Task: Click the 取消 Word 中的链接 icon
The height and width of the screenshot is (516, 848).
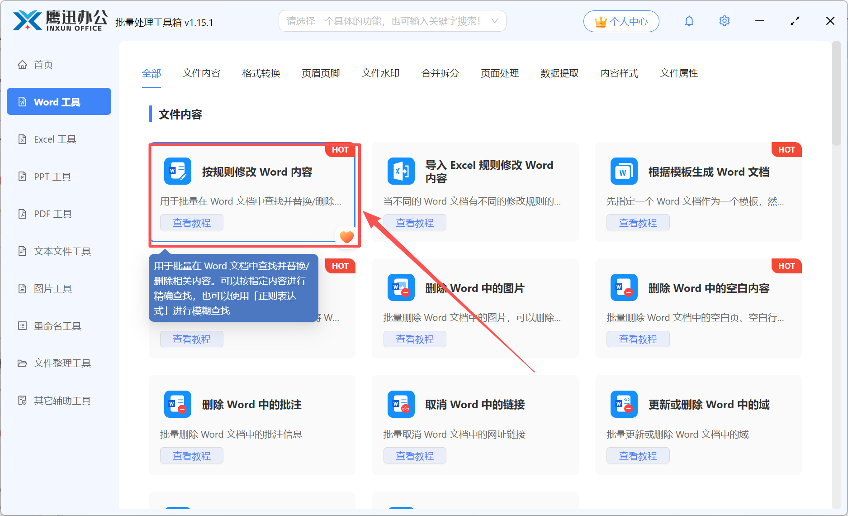Action: point(401,404)
